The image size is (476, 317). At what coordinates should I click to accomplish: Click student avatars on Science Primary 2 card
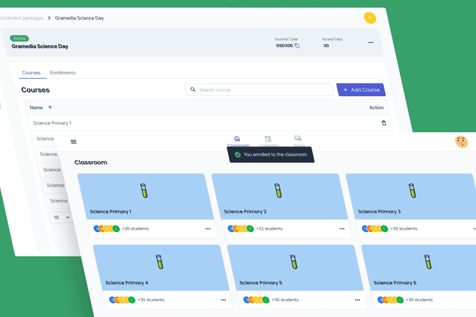241,229
